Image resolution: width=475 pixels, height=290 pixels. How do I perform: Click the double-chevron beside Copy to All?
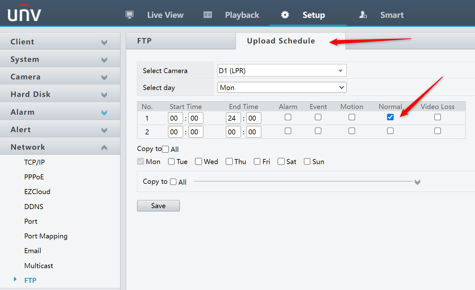[417, 182]
